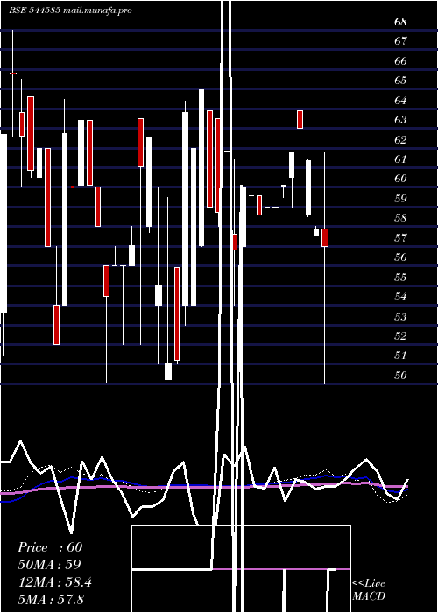Click the 64 price axis label
The height and width of the screenshot is (613, 438).
(400, 100)
